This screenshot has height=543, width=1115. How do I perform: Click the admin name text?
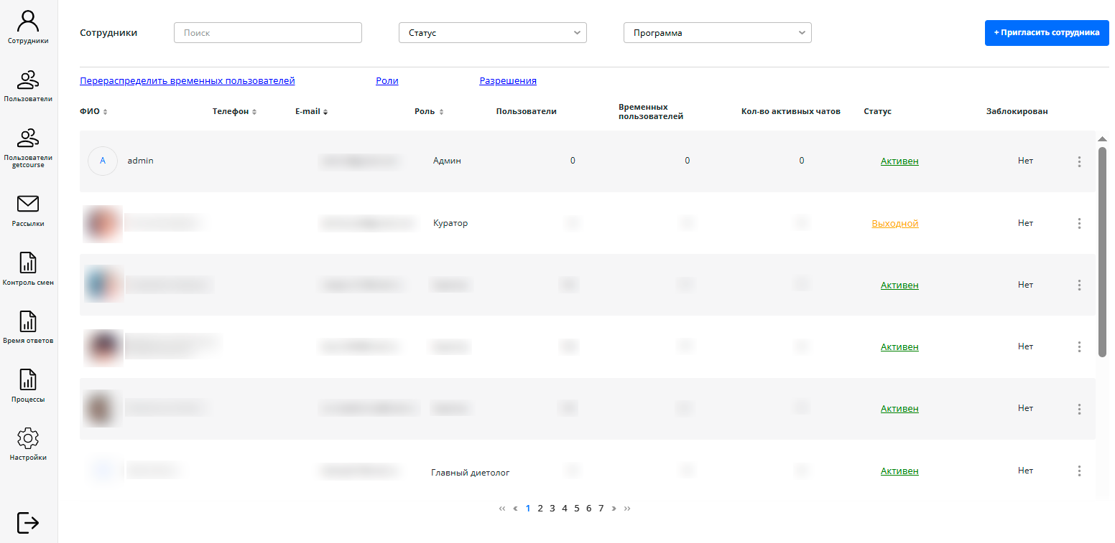(141, 161)
